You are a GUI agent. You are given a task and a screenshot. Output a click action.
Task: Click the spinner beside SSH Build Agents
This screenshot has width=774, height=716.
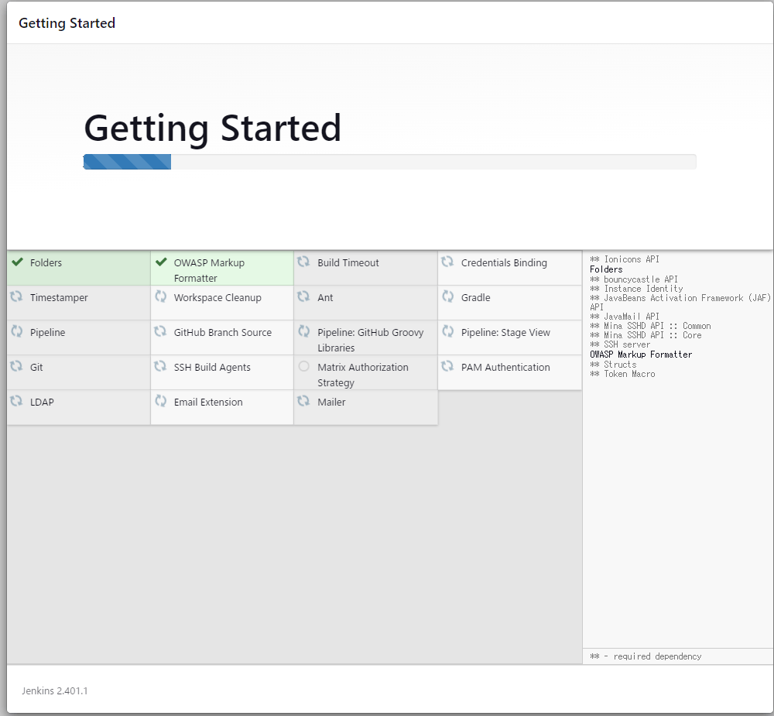click(160, 366)
